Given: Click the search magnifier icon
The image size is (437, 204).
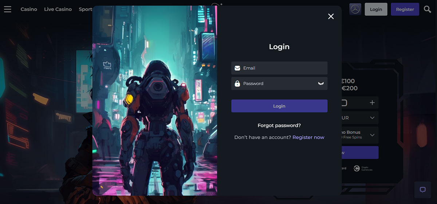Looking at the screenshot, I should (428, 9).
